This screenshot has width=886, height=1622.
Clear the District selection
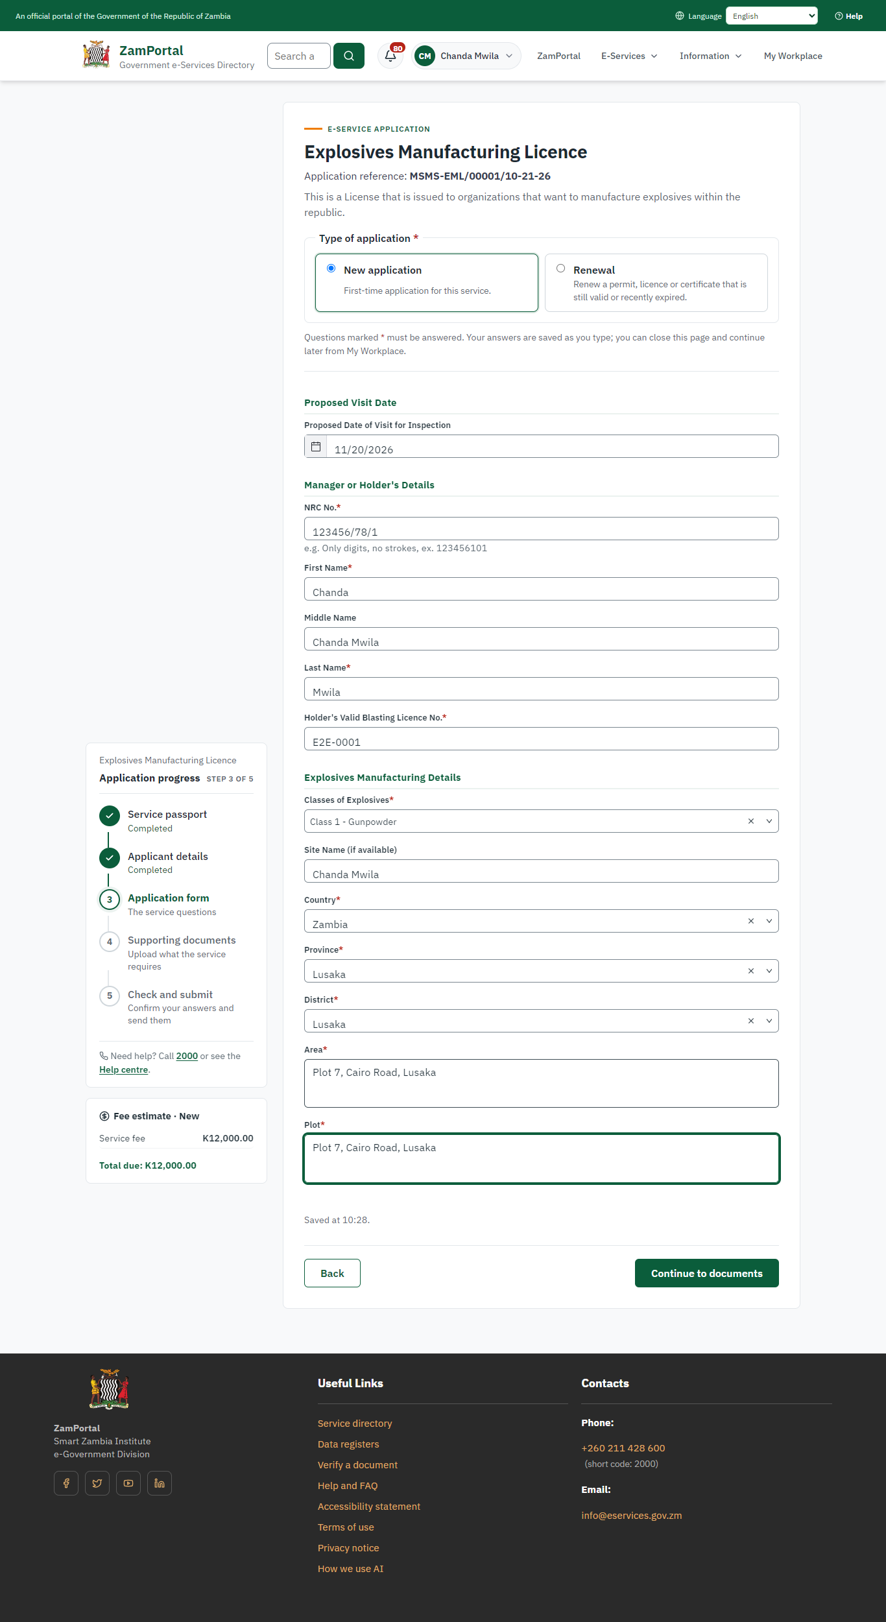coord(751,1021)
